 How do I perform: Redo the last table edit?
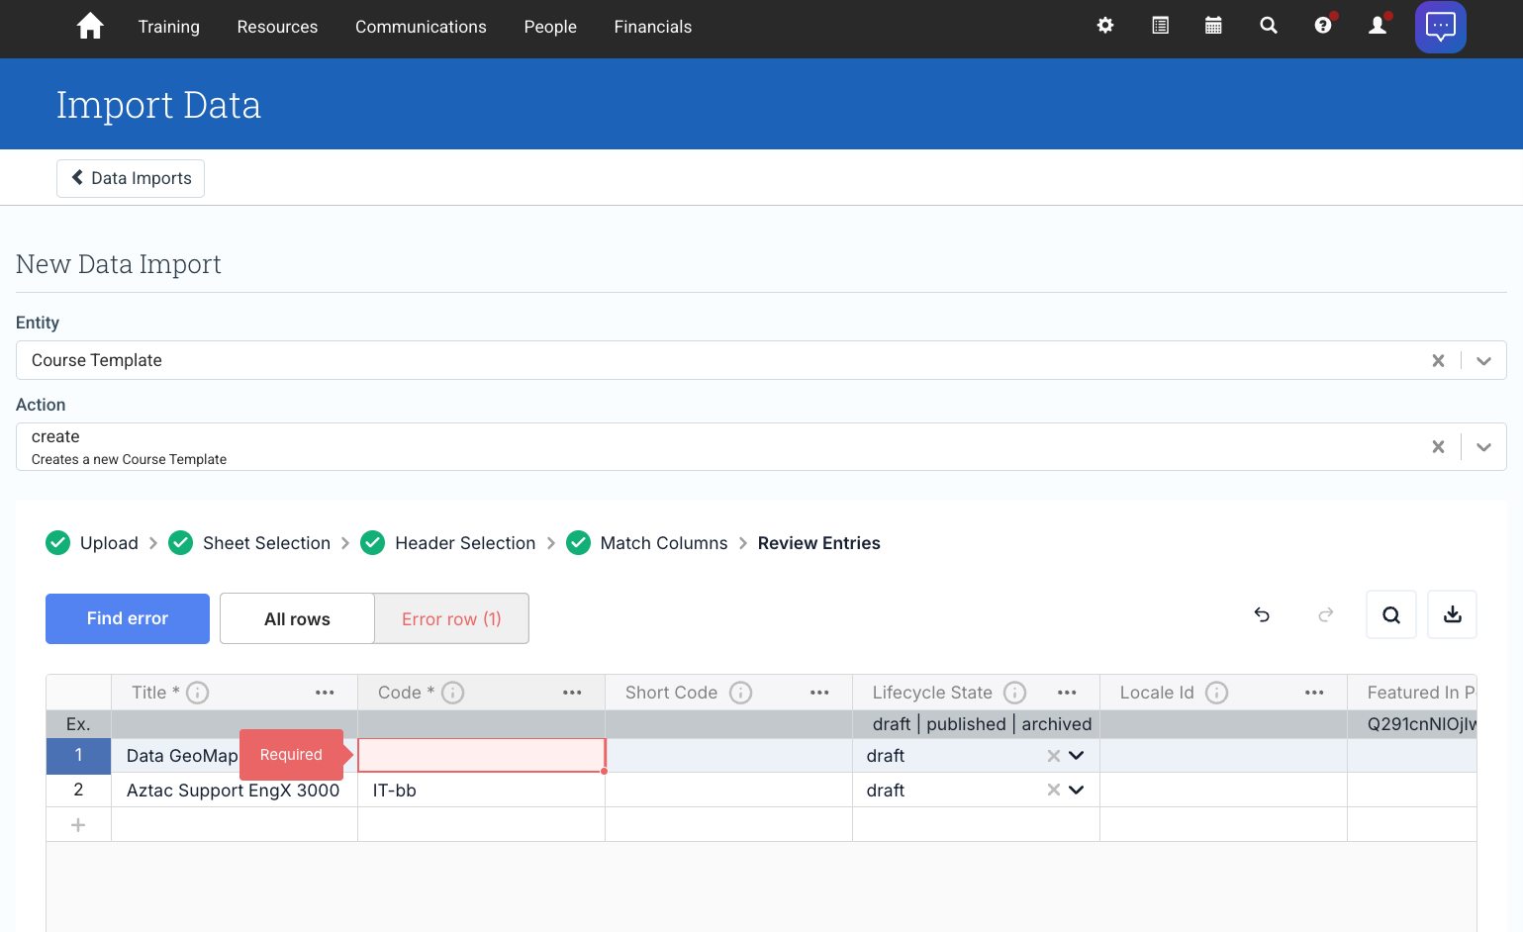click(1326, 614)
